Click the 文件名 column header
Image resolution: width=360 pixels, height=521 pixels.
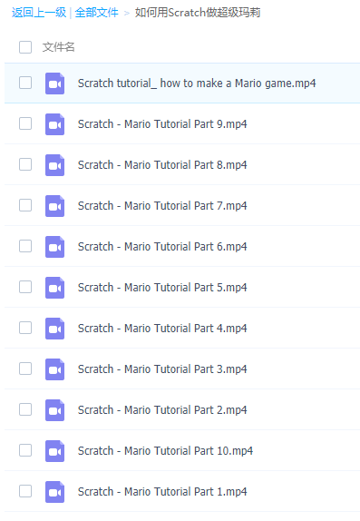pyautogui.click(x=58, y=47)
